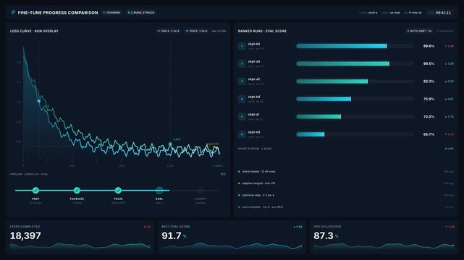Click the LOSS CURVE · RUN OVERLAY heading

(x=34, y=31)
